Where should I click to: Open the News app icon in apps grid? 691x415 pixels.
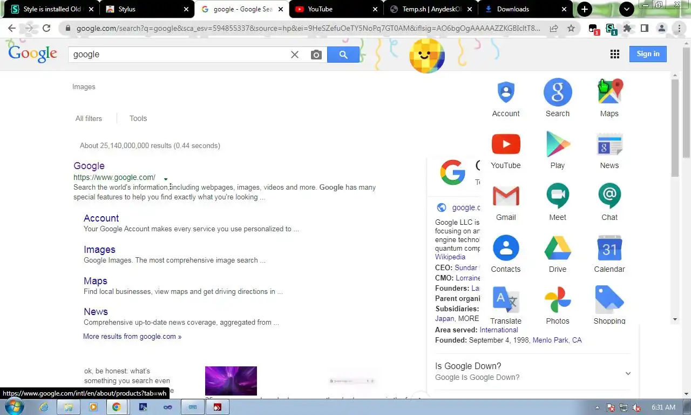point(609,145)
